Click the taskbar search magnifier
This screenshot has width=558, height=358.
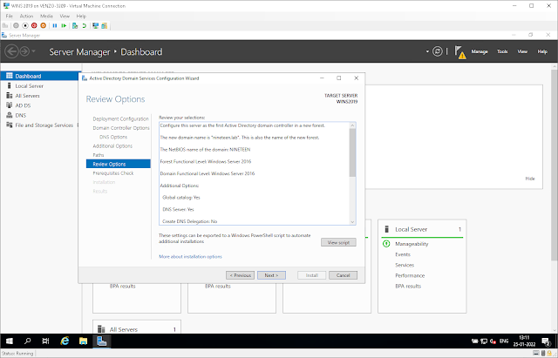point(27,341)
